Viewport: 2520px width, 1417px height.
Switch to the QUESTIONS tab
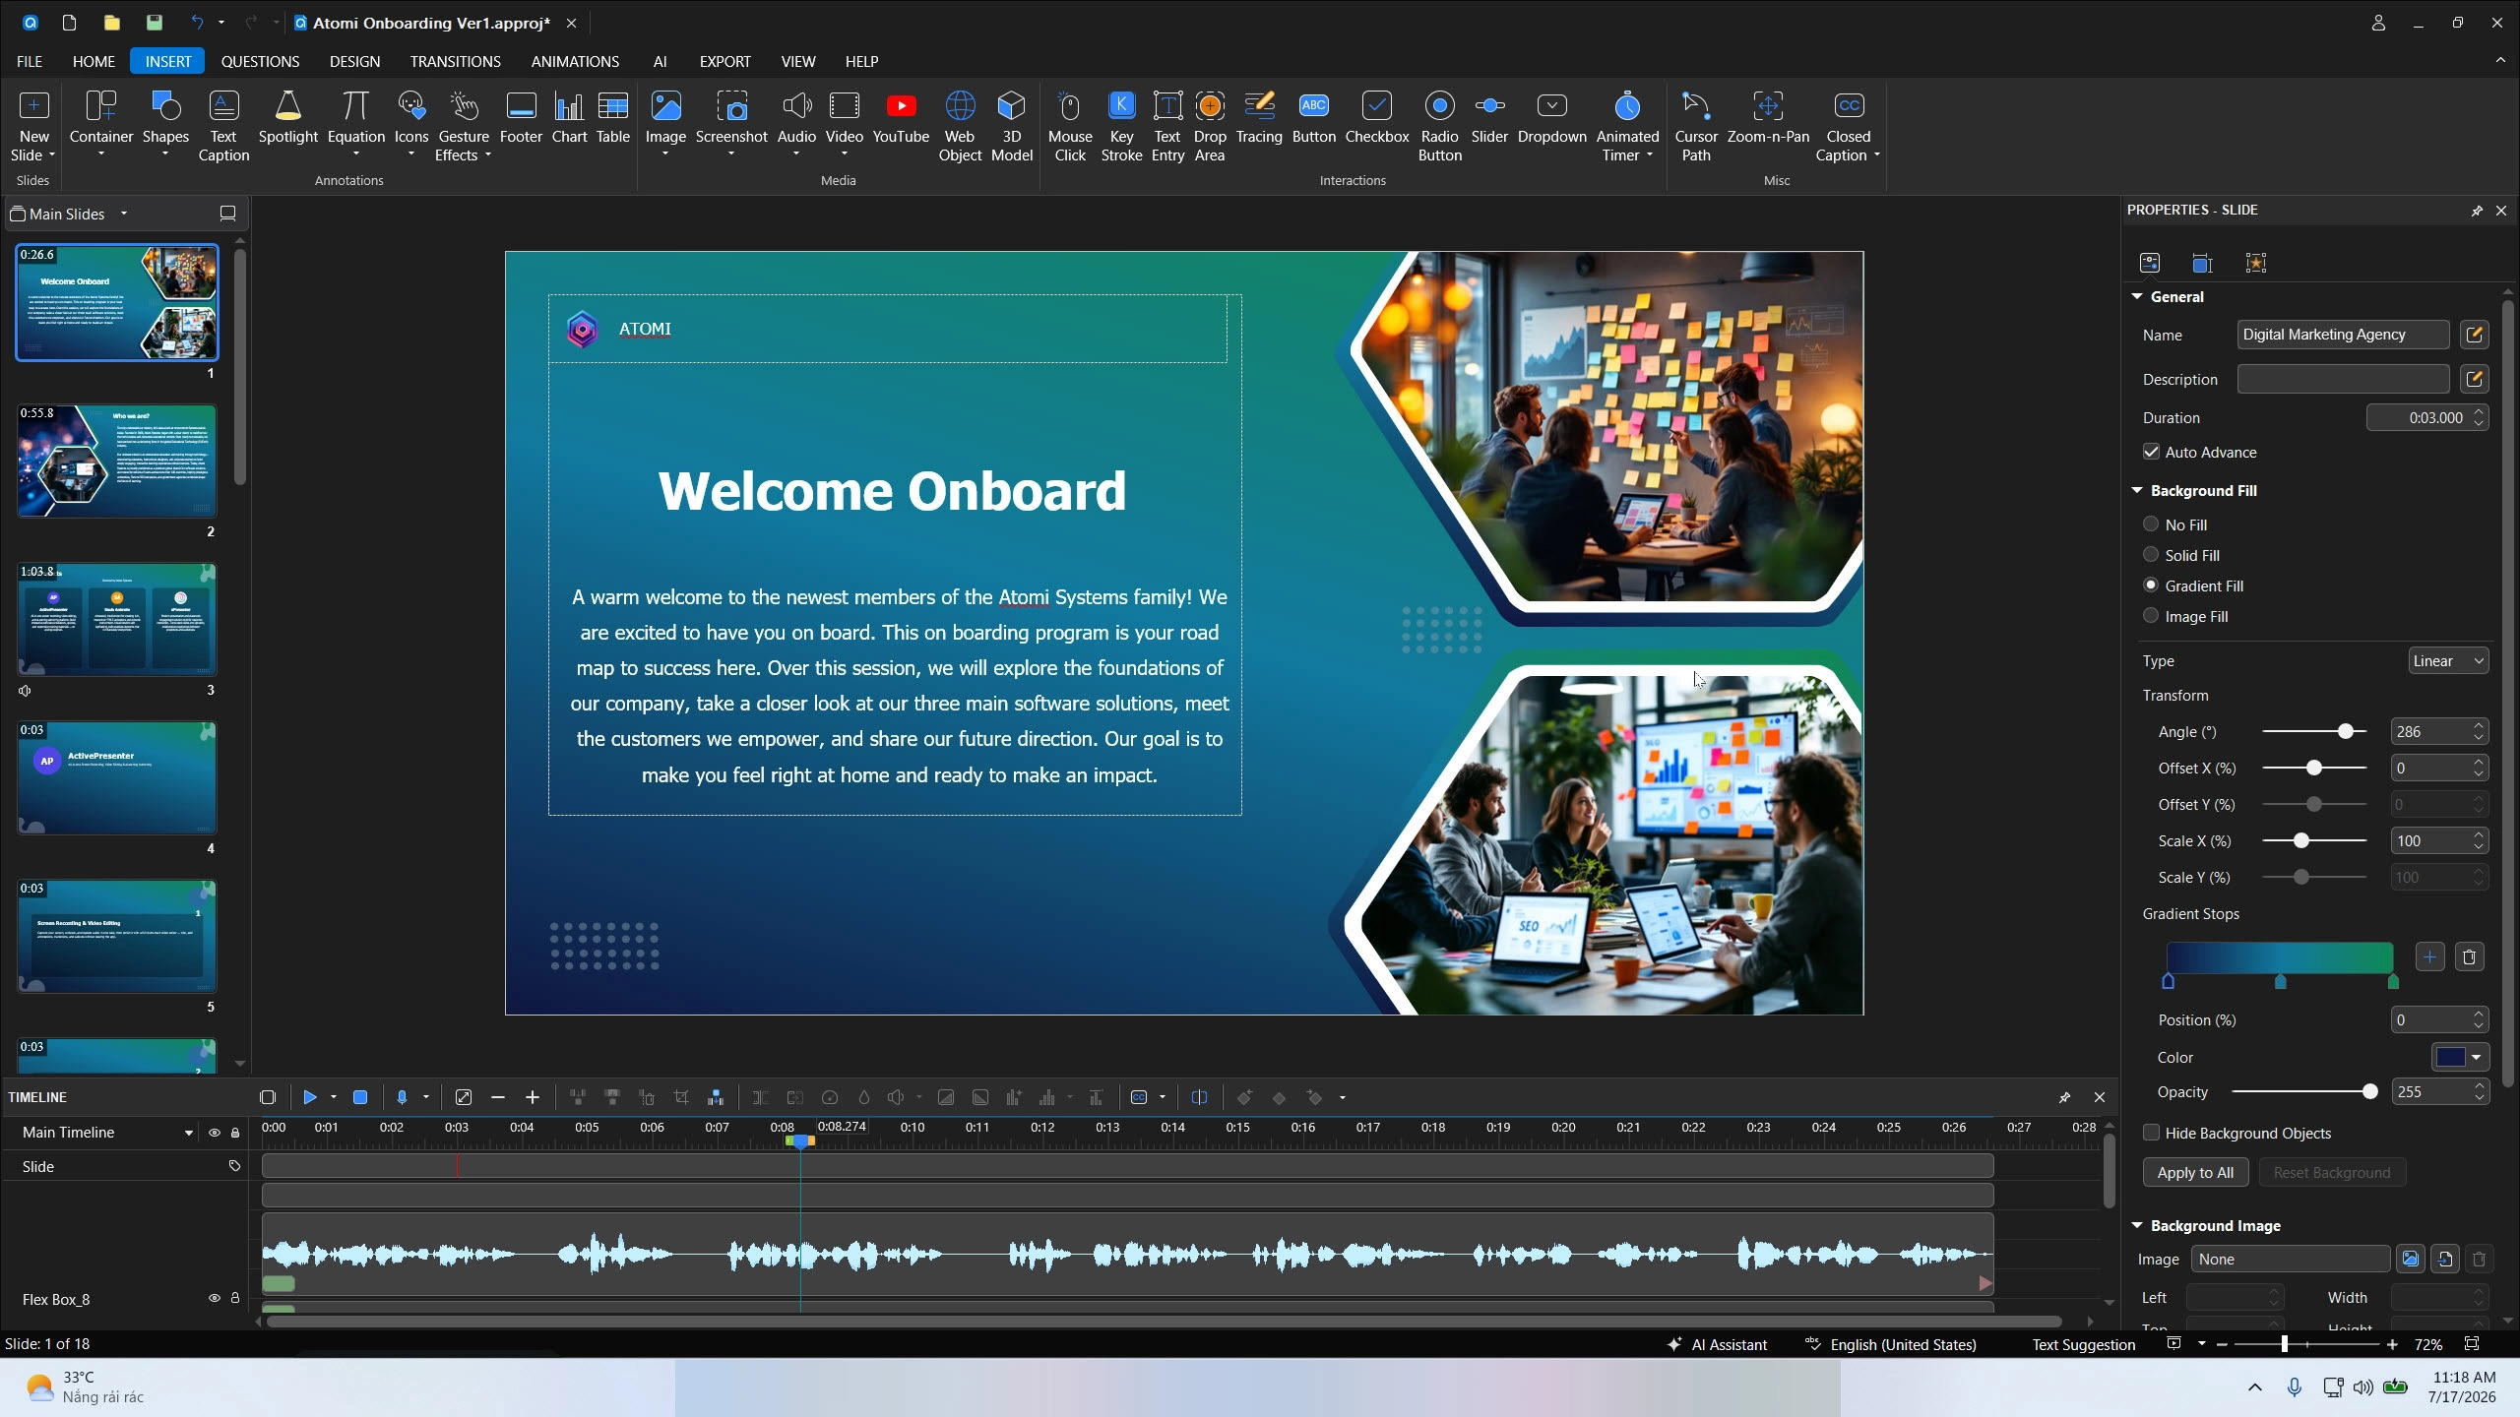(x=260, y=61)
